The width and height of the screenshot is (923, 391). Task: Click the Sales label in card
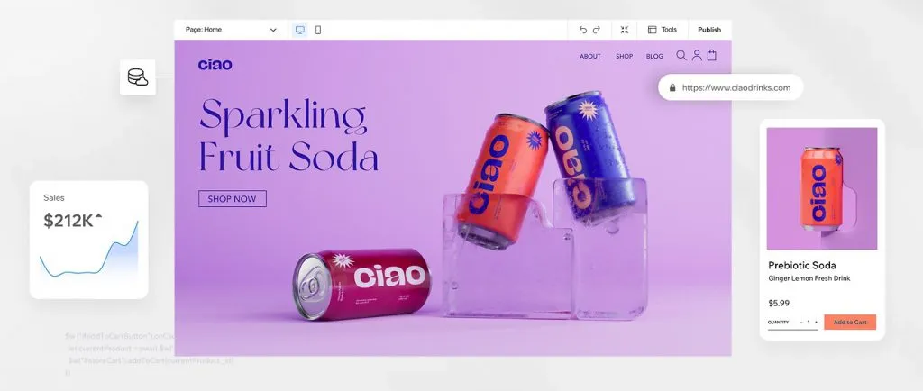[54, 198]
